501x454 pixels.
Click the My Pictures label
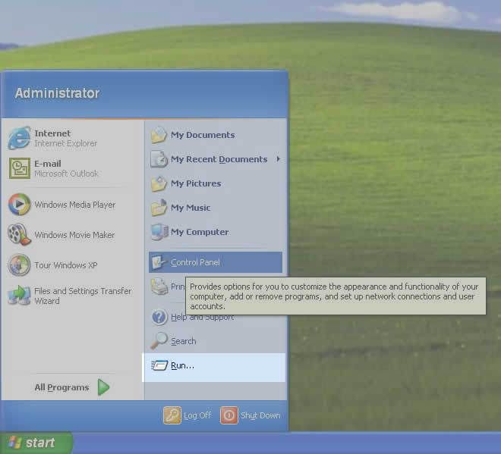coord(196,183)
